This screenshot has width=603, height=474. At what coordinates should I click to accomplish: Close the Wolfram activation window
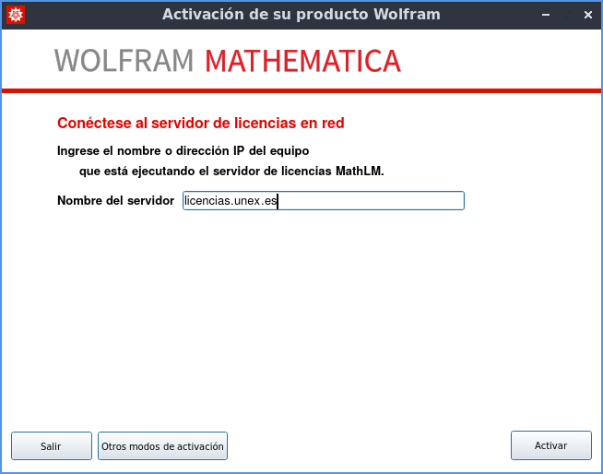click(x=588, y=15)
